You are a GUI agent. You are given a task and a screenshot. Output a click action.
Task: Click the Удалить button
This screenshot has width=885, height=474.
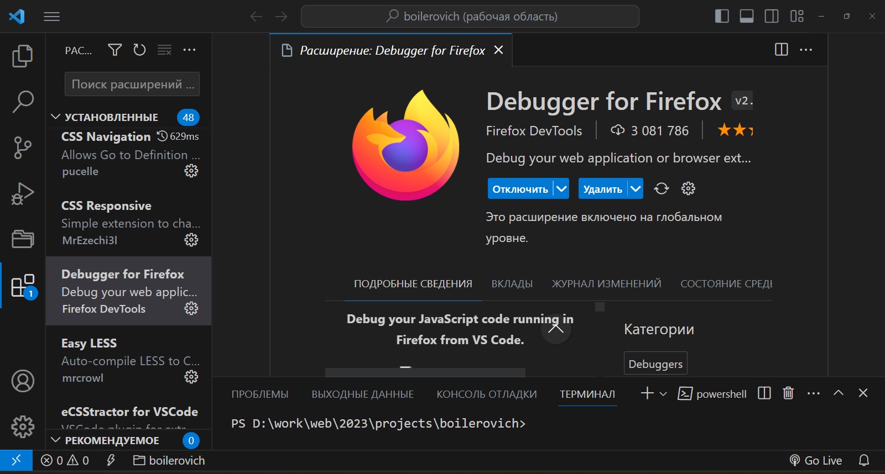click(x=602, y=189)
